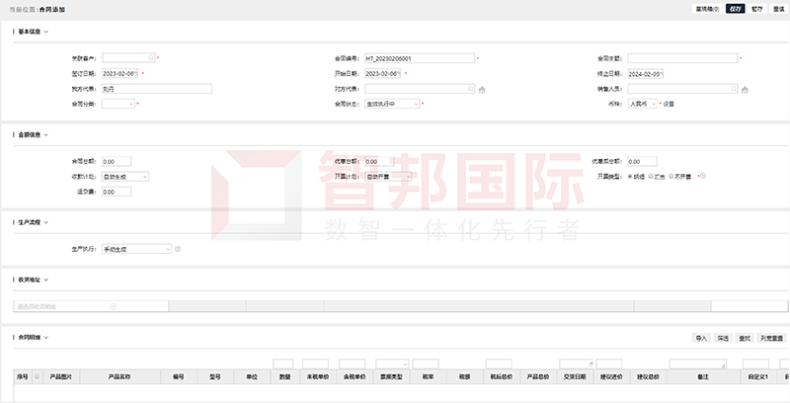
Task: Click the person icon beside 销售人员 field
Action: tap(745, 90)
